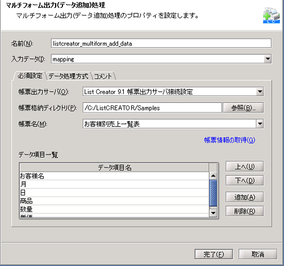Click the 下へ(D) move down button
The height and width of the screenshot is (266, 284).
tap(244, 181)
